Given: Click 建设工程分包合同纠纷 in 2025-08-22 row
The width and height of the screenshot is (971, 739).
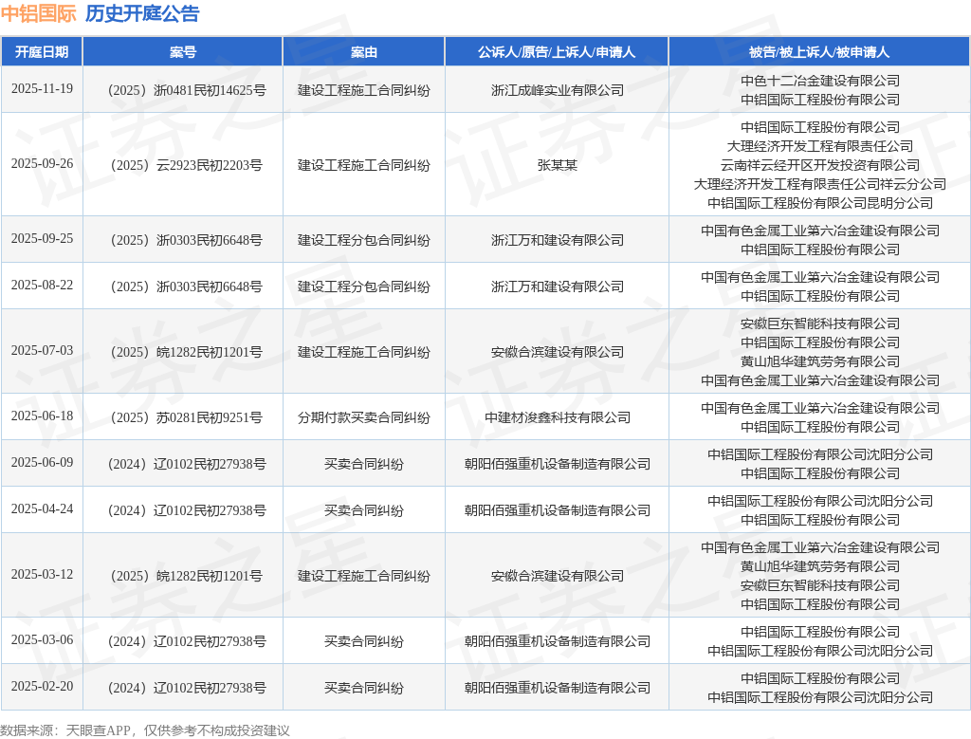Looking at the screenshot, I should point(363,286).
